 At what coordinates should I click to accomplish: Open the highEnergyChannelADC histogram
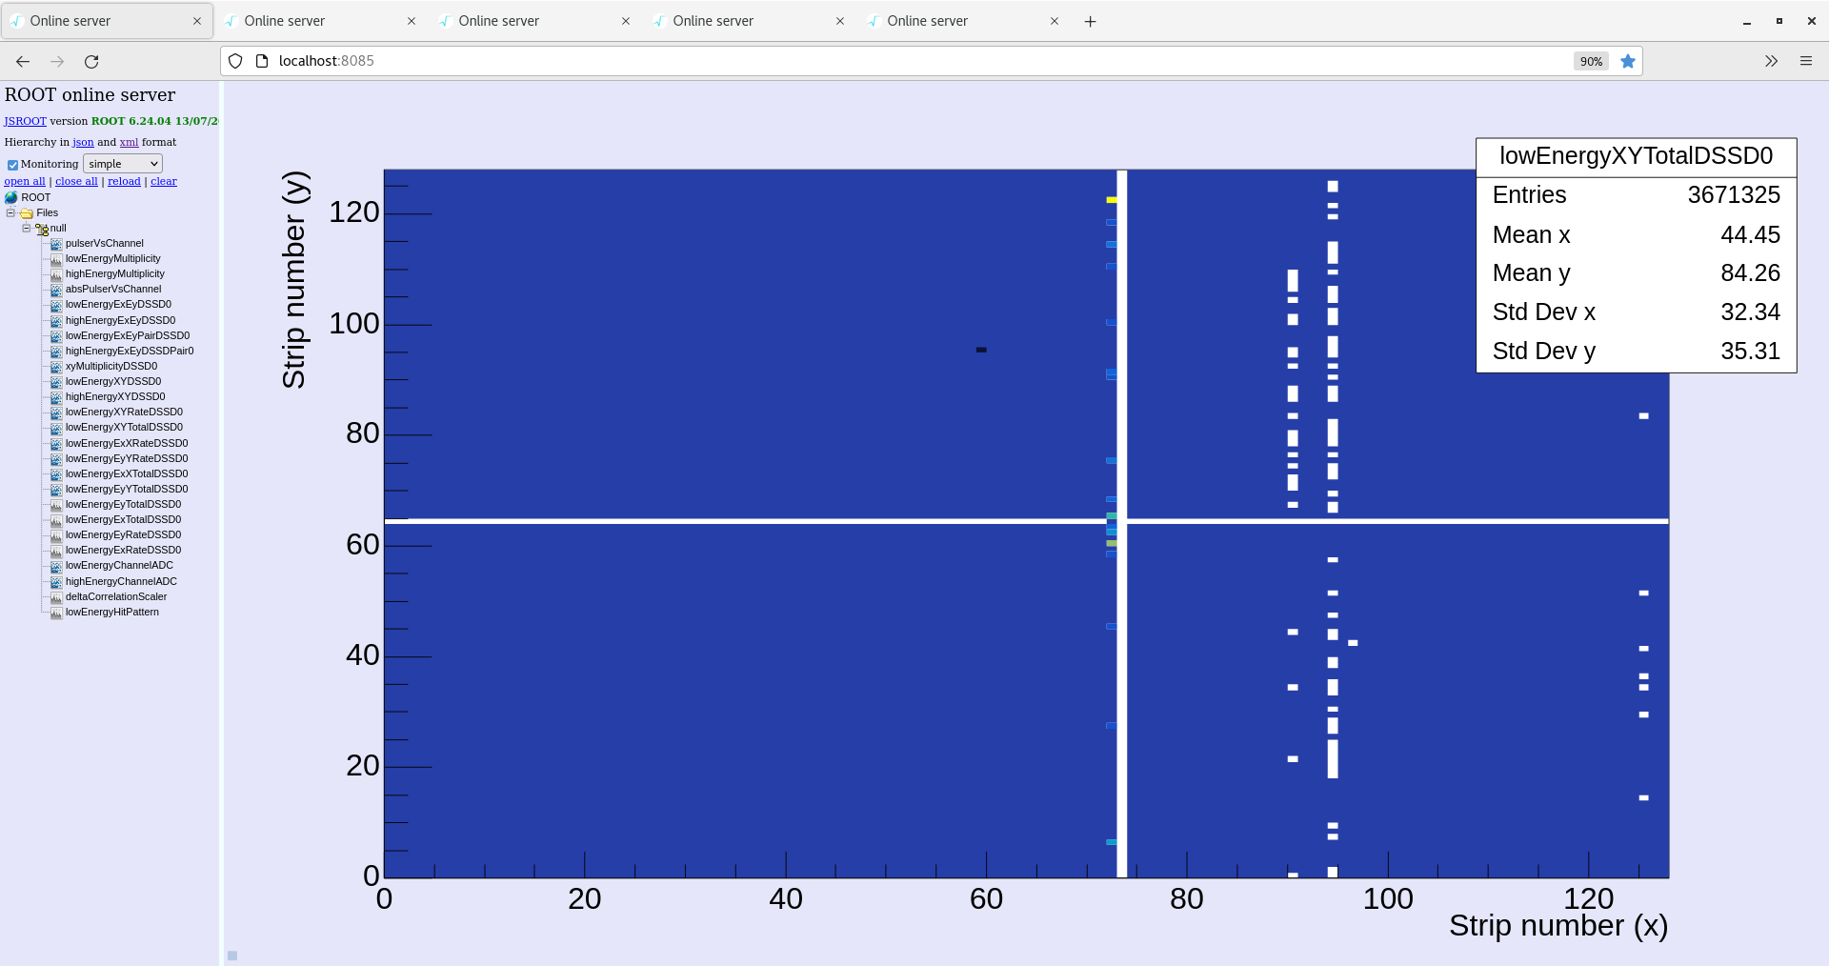[x=121, y=581]
